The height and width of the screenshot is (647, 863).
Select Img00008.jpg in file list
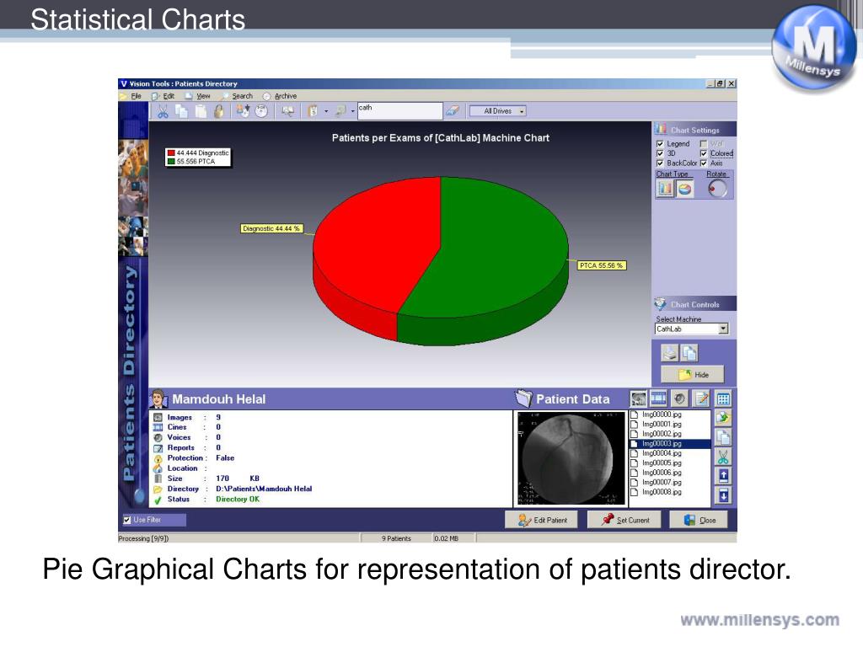661,492
